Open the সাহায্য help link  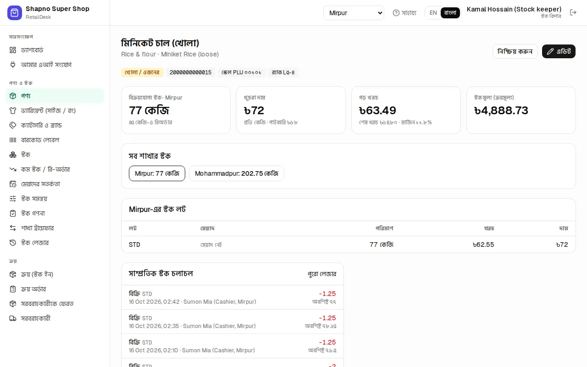[404, 13]
